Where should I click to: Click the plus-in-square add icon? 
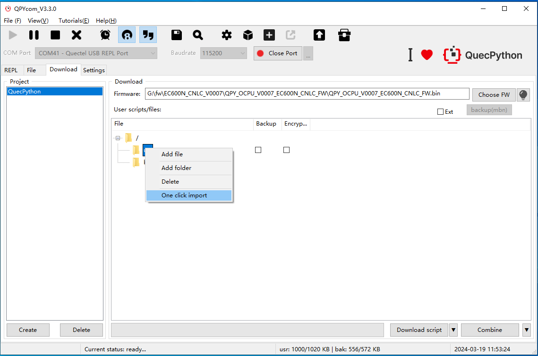[269, 35]
